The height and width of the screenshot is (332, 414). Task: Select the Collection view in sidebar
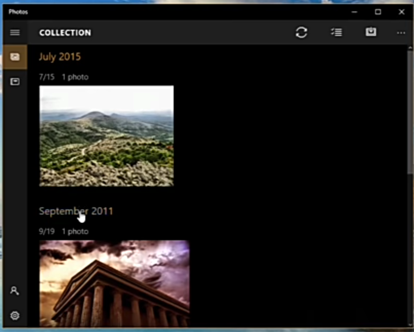point(15,56)
